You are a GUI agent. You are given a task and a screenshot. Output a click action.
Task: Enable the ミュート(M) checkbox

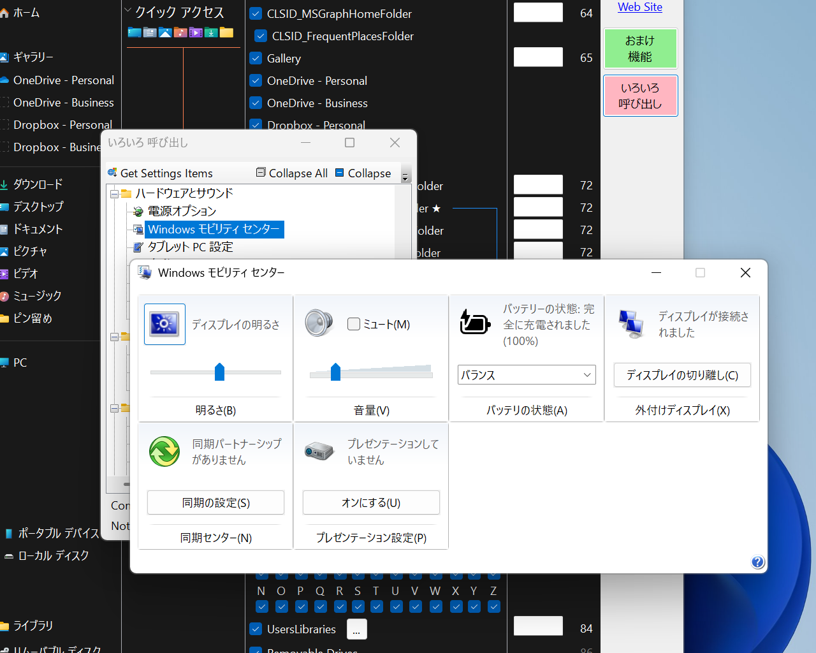[x=354, y=324]
